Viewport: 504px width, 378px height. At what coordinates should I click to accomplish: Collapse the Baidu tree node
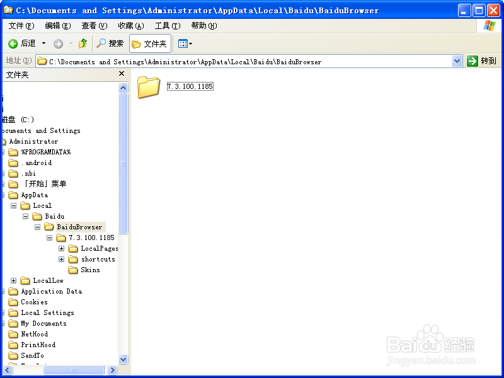pyautogui.click(x=25, y=216)
